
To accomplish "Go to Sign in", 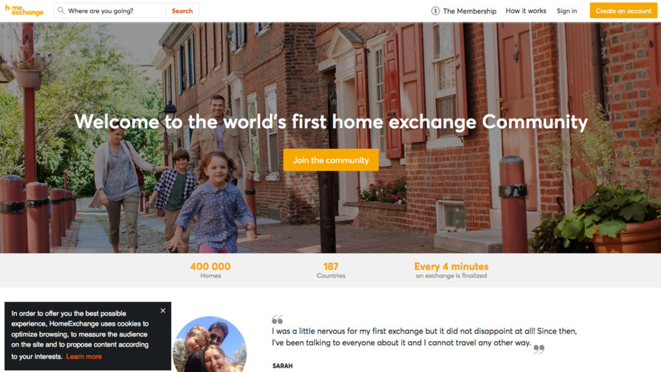I will [567, 11].
